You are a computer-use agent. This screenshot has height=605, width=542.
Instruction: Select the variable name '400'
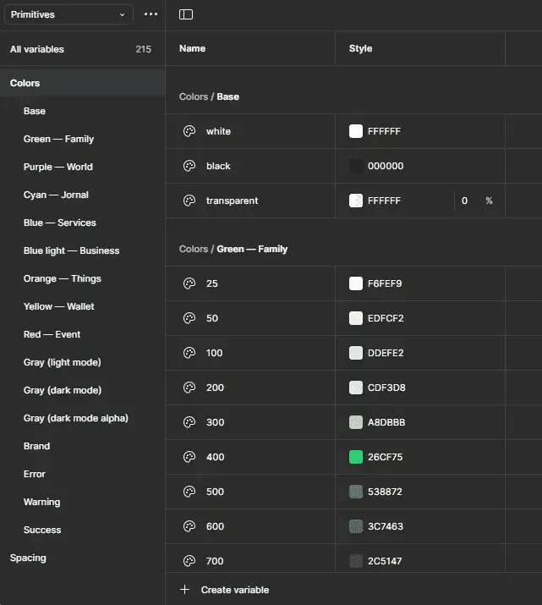[215, 457]
